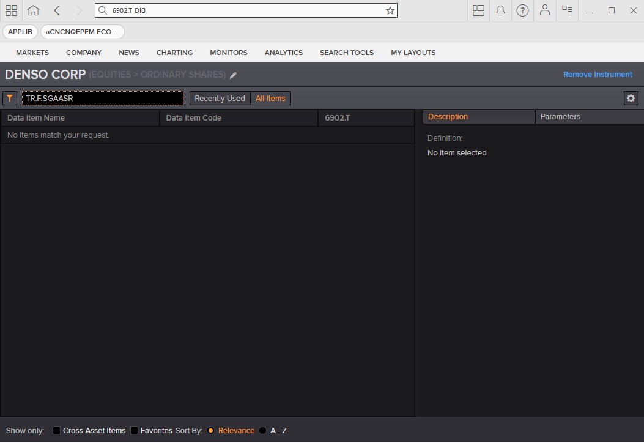
Task: Switch to the Parameters tab
Action: (590, 117)
